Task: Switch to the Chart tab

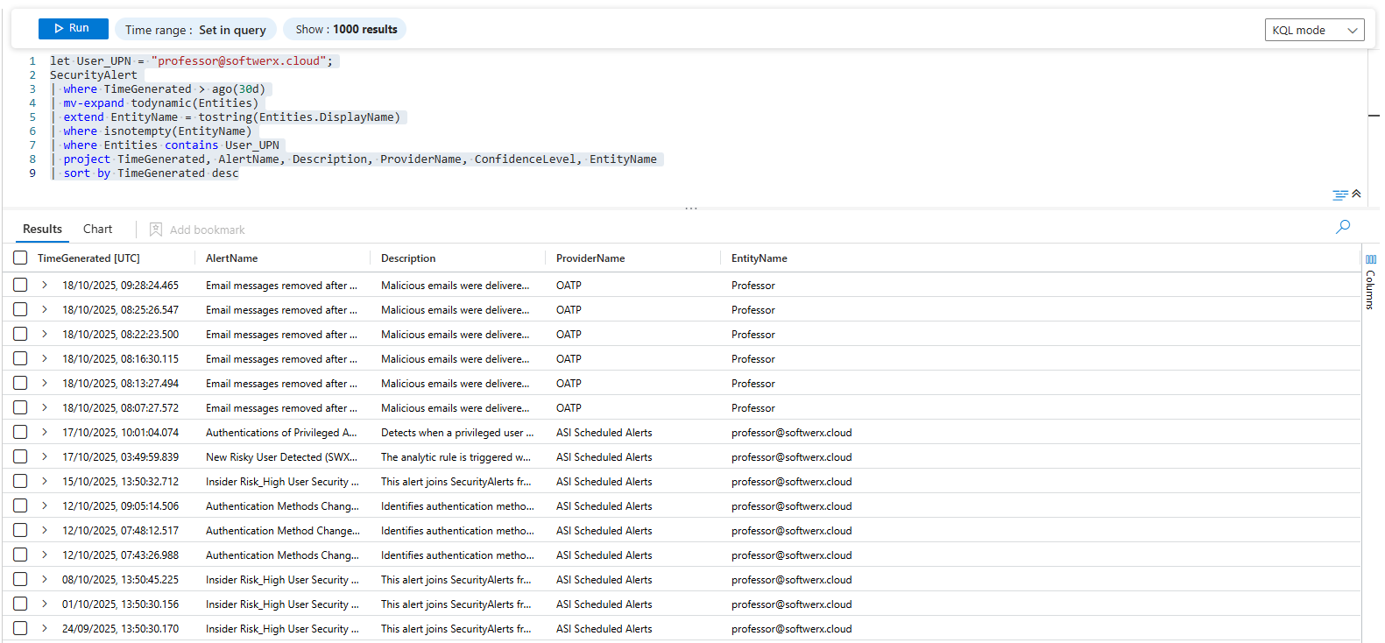Action: point(97,229)
